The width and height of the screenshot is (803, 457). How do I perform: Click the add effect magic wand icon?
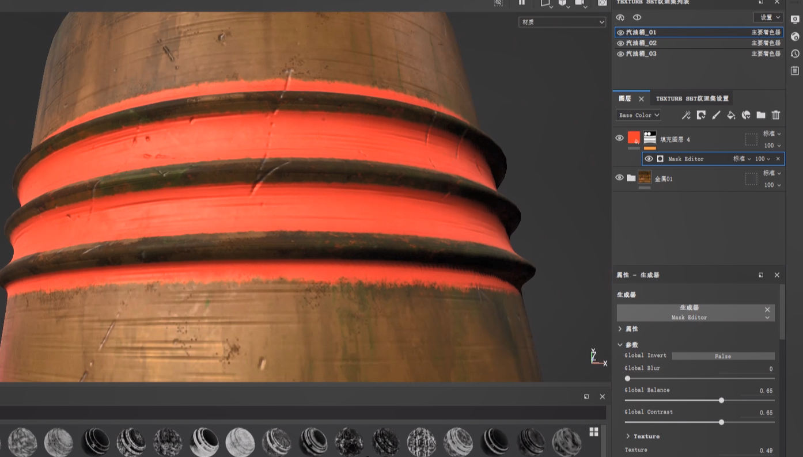[686, 115]
